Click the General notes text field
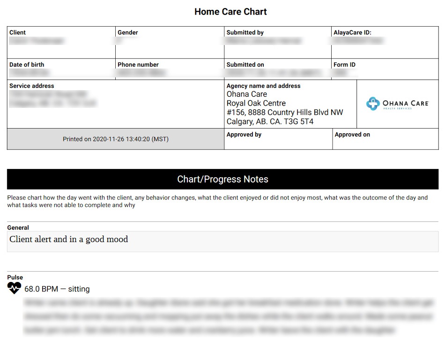Image resolution: width=445 pixels, height=350 pixels. [222, 241]
